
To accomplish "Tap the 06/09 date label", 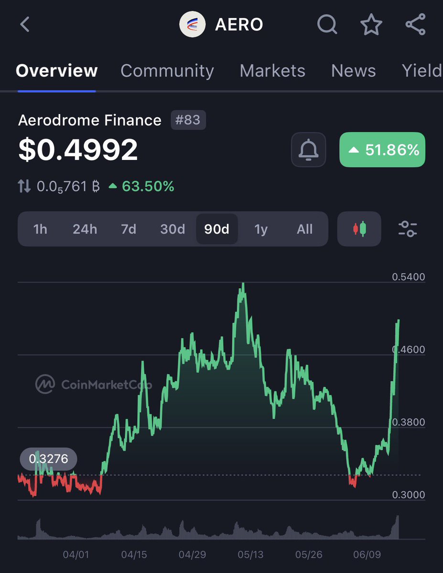I will (367, 554).
